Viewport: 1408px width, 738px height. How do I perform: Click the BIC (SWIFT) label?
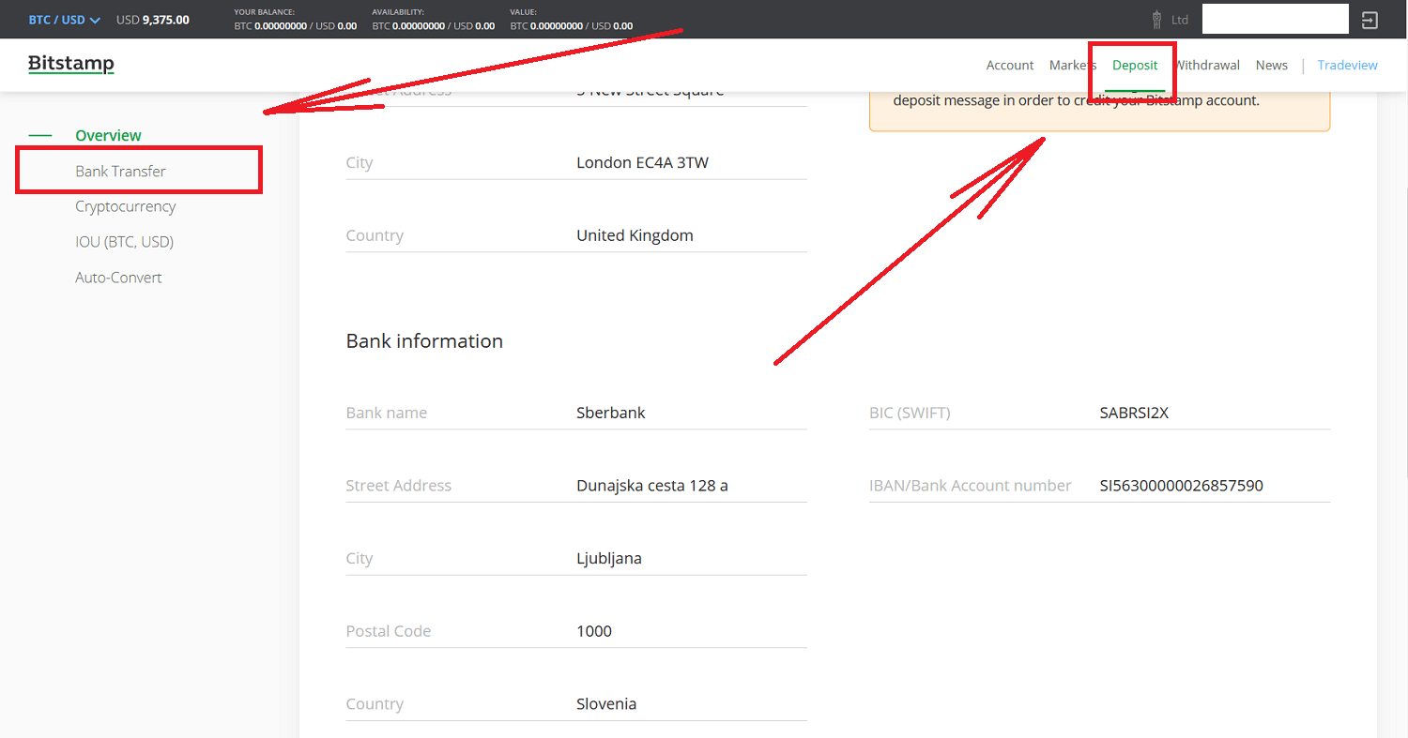click(910, 413)
